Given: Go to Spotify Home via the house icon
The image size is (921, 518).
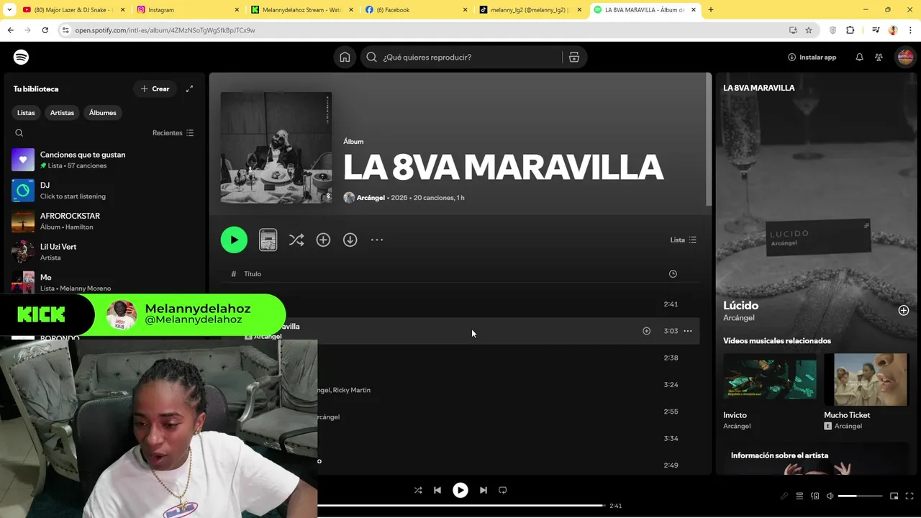Looking at the screenshot, I should point(345,58).
